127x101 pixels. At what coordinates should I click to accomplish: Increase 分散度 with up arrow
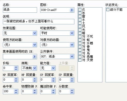click(x=72, y=90)
